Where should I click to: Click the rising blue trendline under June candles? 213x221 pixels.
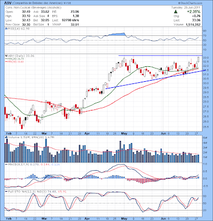tap(156, 80)
